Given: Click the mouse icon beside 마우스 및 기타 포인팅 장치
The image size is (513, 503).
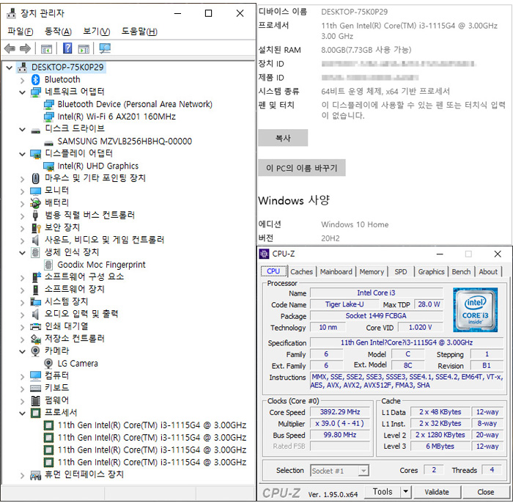Looking at the screenshot, I should (36, 178).
